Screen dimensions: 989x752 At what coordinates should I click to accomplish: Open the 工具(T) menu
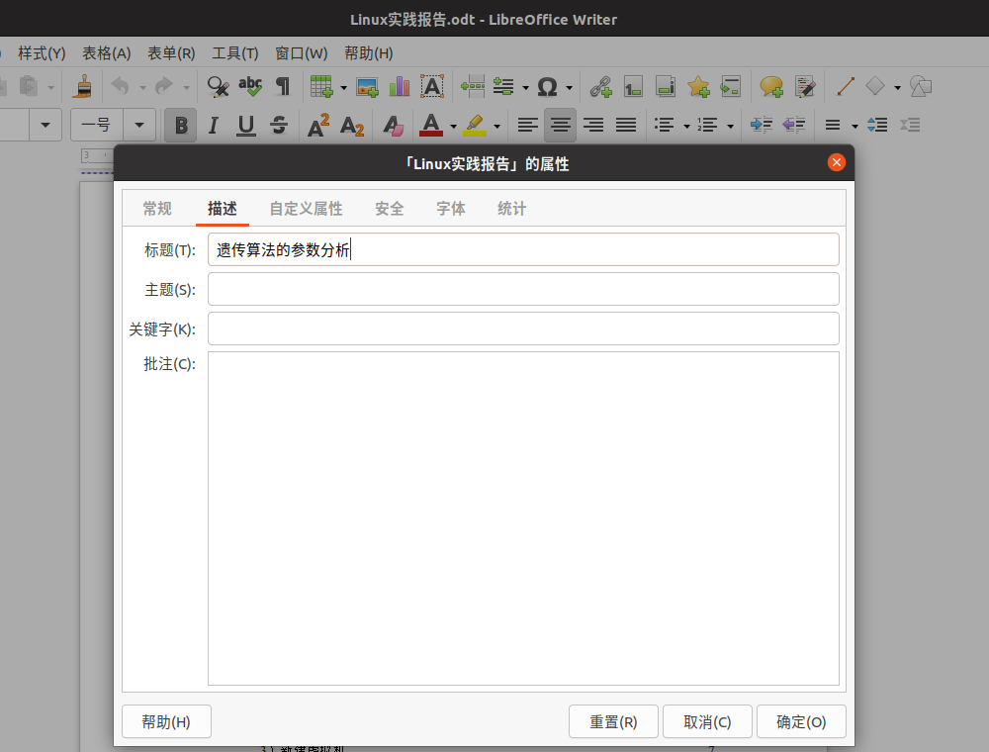point(234,53)
